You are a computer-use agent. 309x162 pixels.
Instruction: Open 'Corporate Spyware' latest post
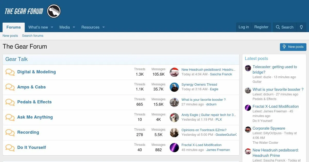269,128
